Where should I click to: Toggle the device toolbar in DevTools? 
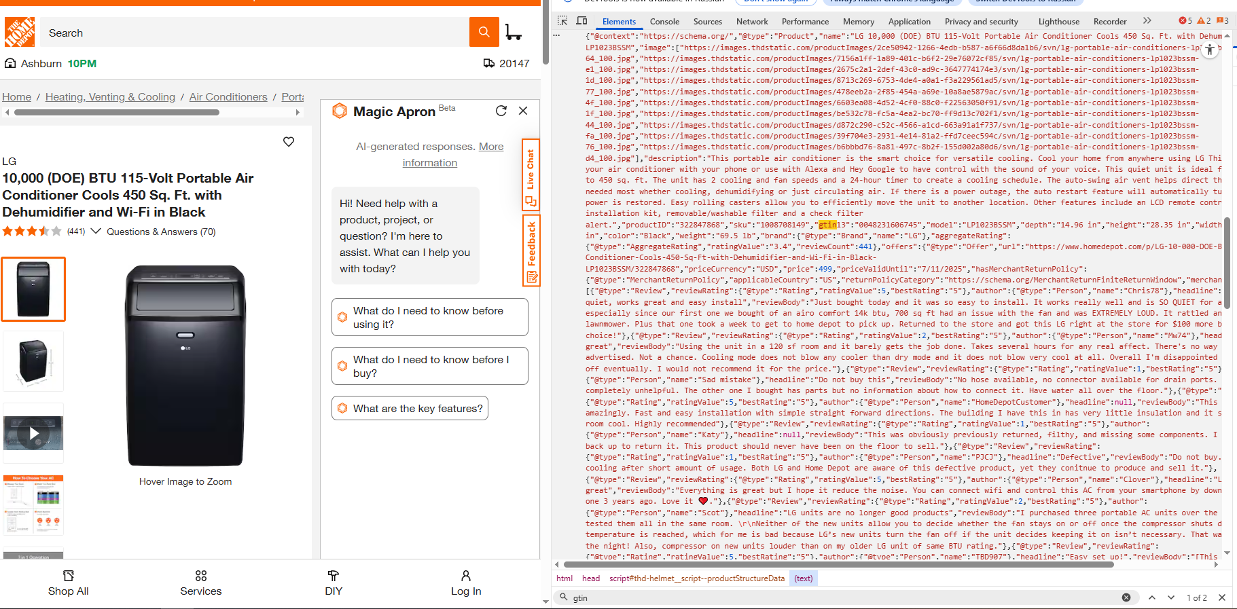(581, 21)
